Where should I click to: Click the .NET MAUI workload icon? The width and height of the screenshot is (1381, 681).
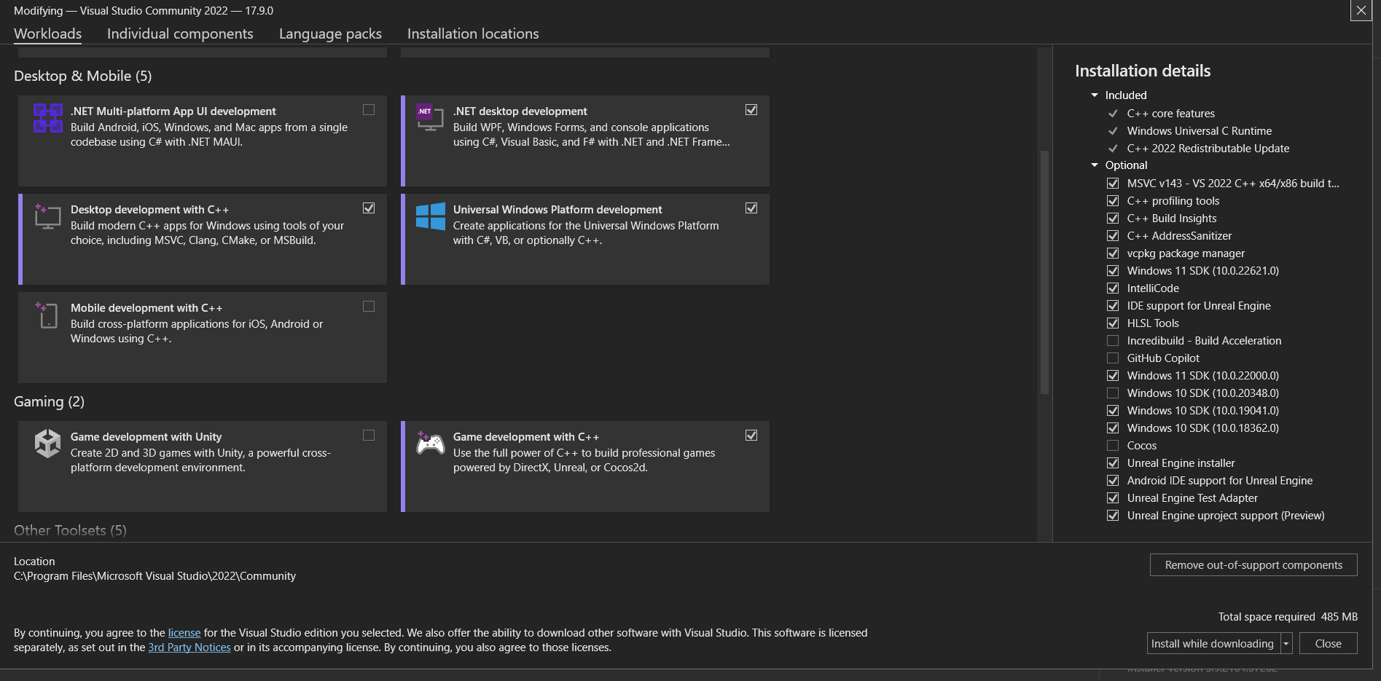click(x=47, y=118)
